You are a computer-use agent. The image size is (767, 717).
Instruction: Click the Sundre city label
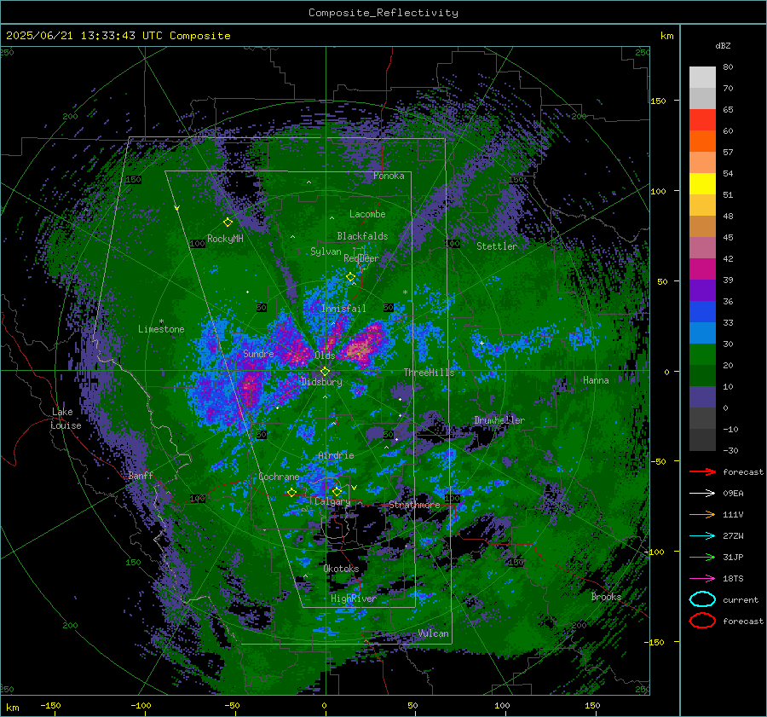pos(258,353)
